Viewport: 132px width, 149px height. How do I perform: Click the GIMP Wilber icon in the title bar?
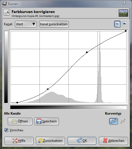click(4, 4)
